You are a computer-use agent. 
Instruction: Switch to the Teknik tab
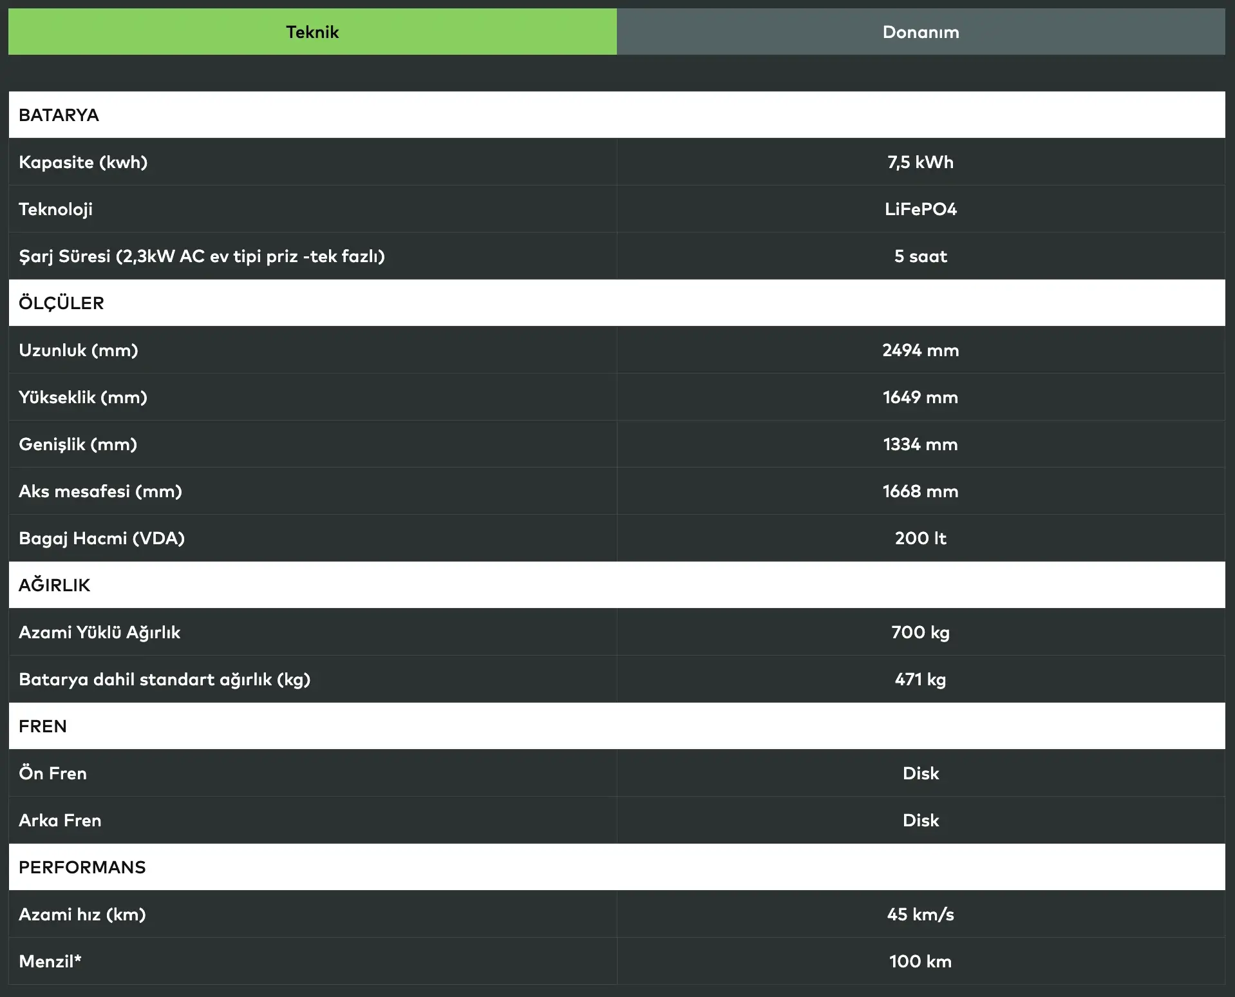[x=312, y=32]
